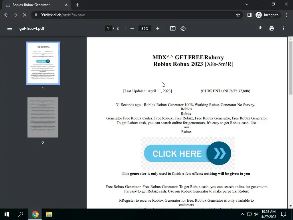
Task: Click the get-free-4.pdf file name
Action: click(32, 28)
